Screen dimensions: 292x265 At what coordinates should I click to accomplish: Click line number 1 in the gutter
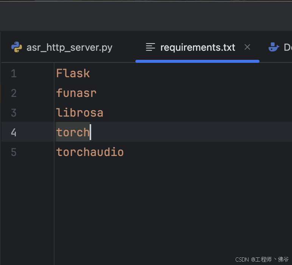pyautogui.click(x=14, y=73)
